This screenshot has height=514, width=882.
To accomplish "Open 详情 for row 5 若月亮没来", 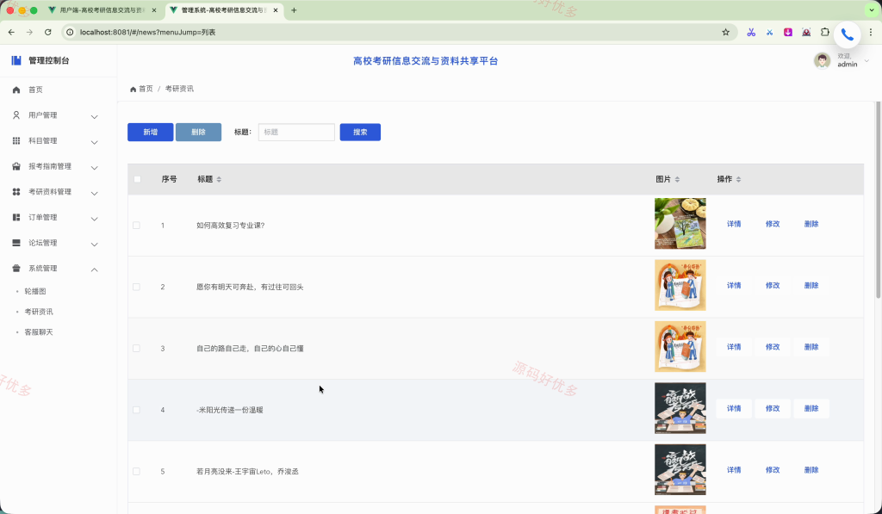I will click(x=734, y=470).
